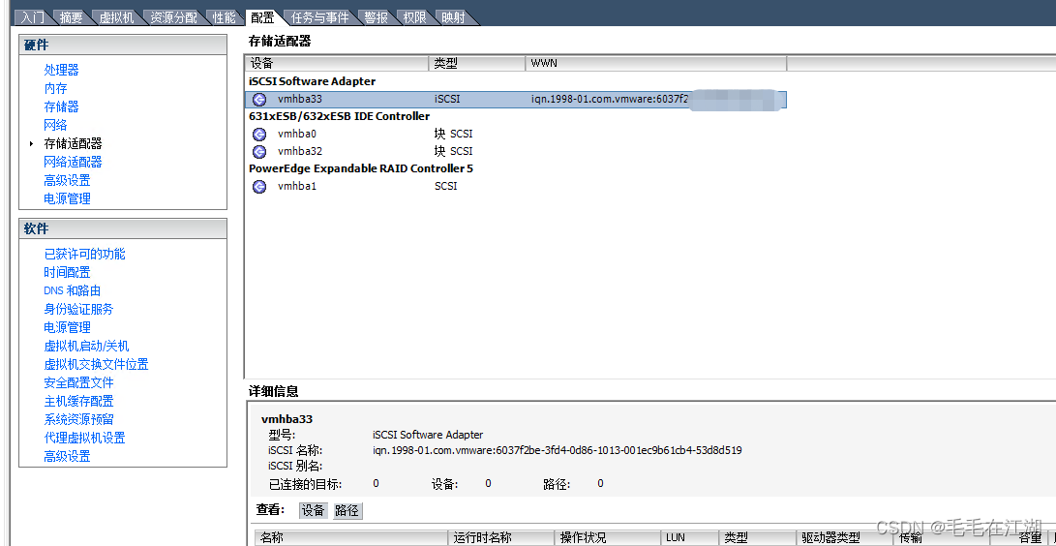Open the 处理器 hardware link
The height and width of the screenshot is (546, 1056).
click(61, 70)
